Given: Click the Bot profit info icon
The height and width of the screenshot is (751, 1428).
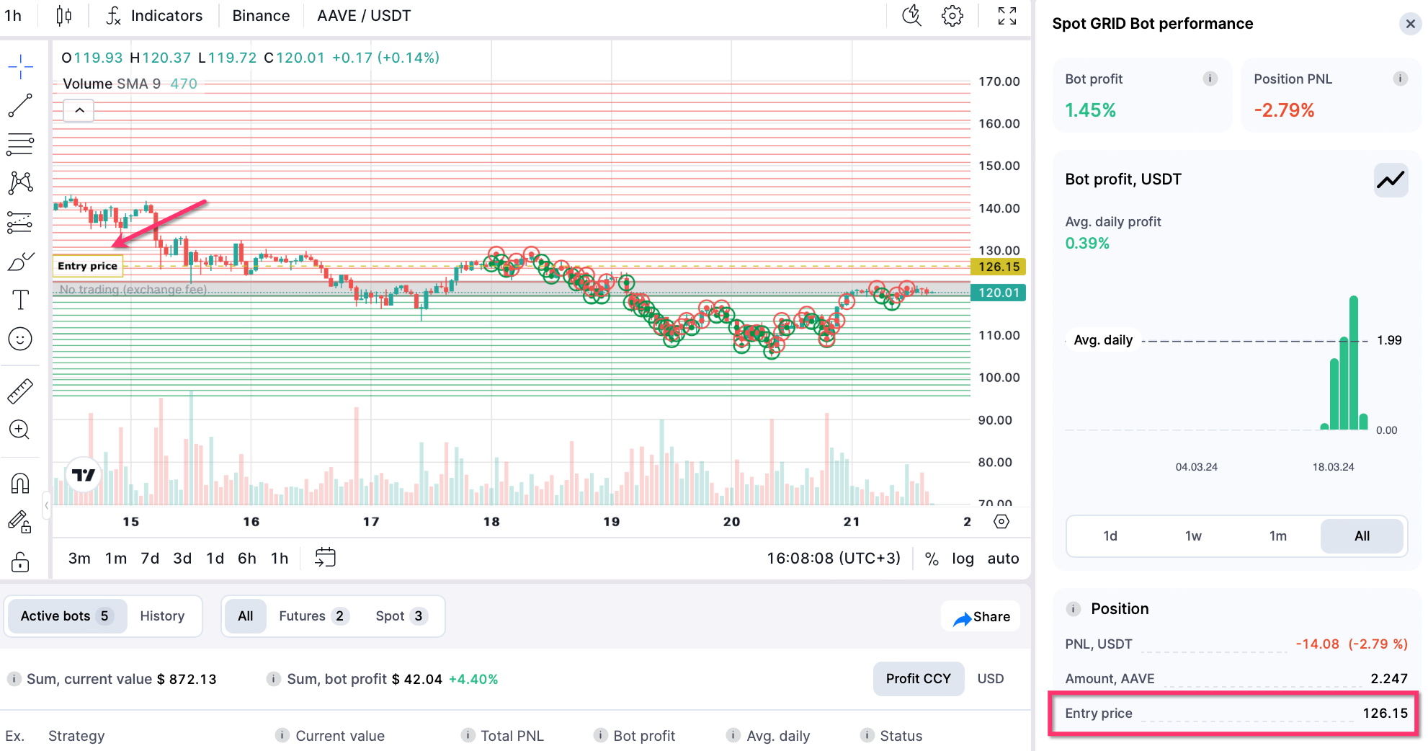Looking at the screenshot, I should point(1210,79).
